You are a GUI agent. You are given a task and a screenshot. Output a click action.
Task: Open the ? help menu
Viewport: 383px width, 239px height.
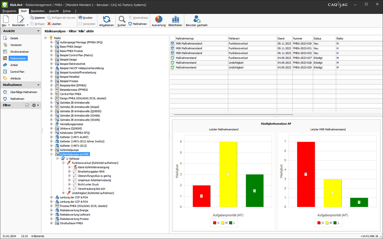click(76, 11)
